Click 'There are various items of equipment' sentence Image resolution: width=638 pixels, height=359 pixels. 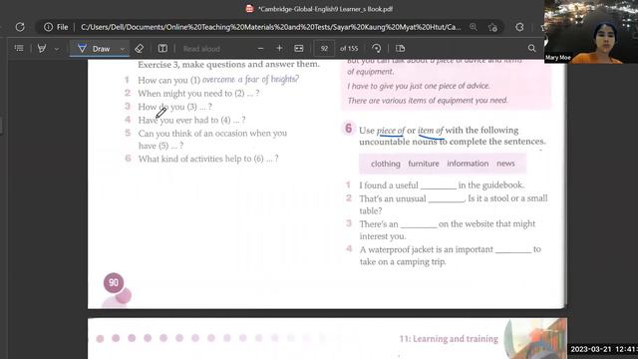pos(428,101)
